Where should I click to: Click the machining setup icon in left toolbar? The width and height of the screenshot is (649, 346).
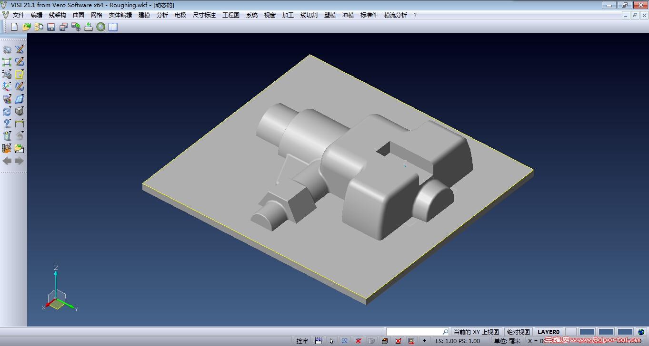pos(7,148)
